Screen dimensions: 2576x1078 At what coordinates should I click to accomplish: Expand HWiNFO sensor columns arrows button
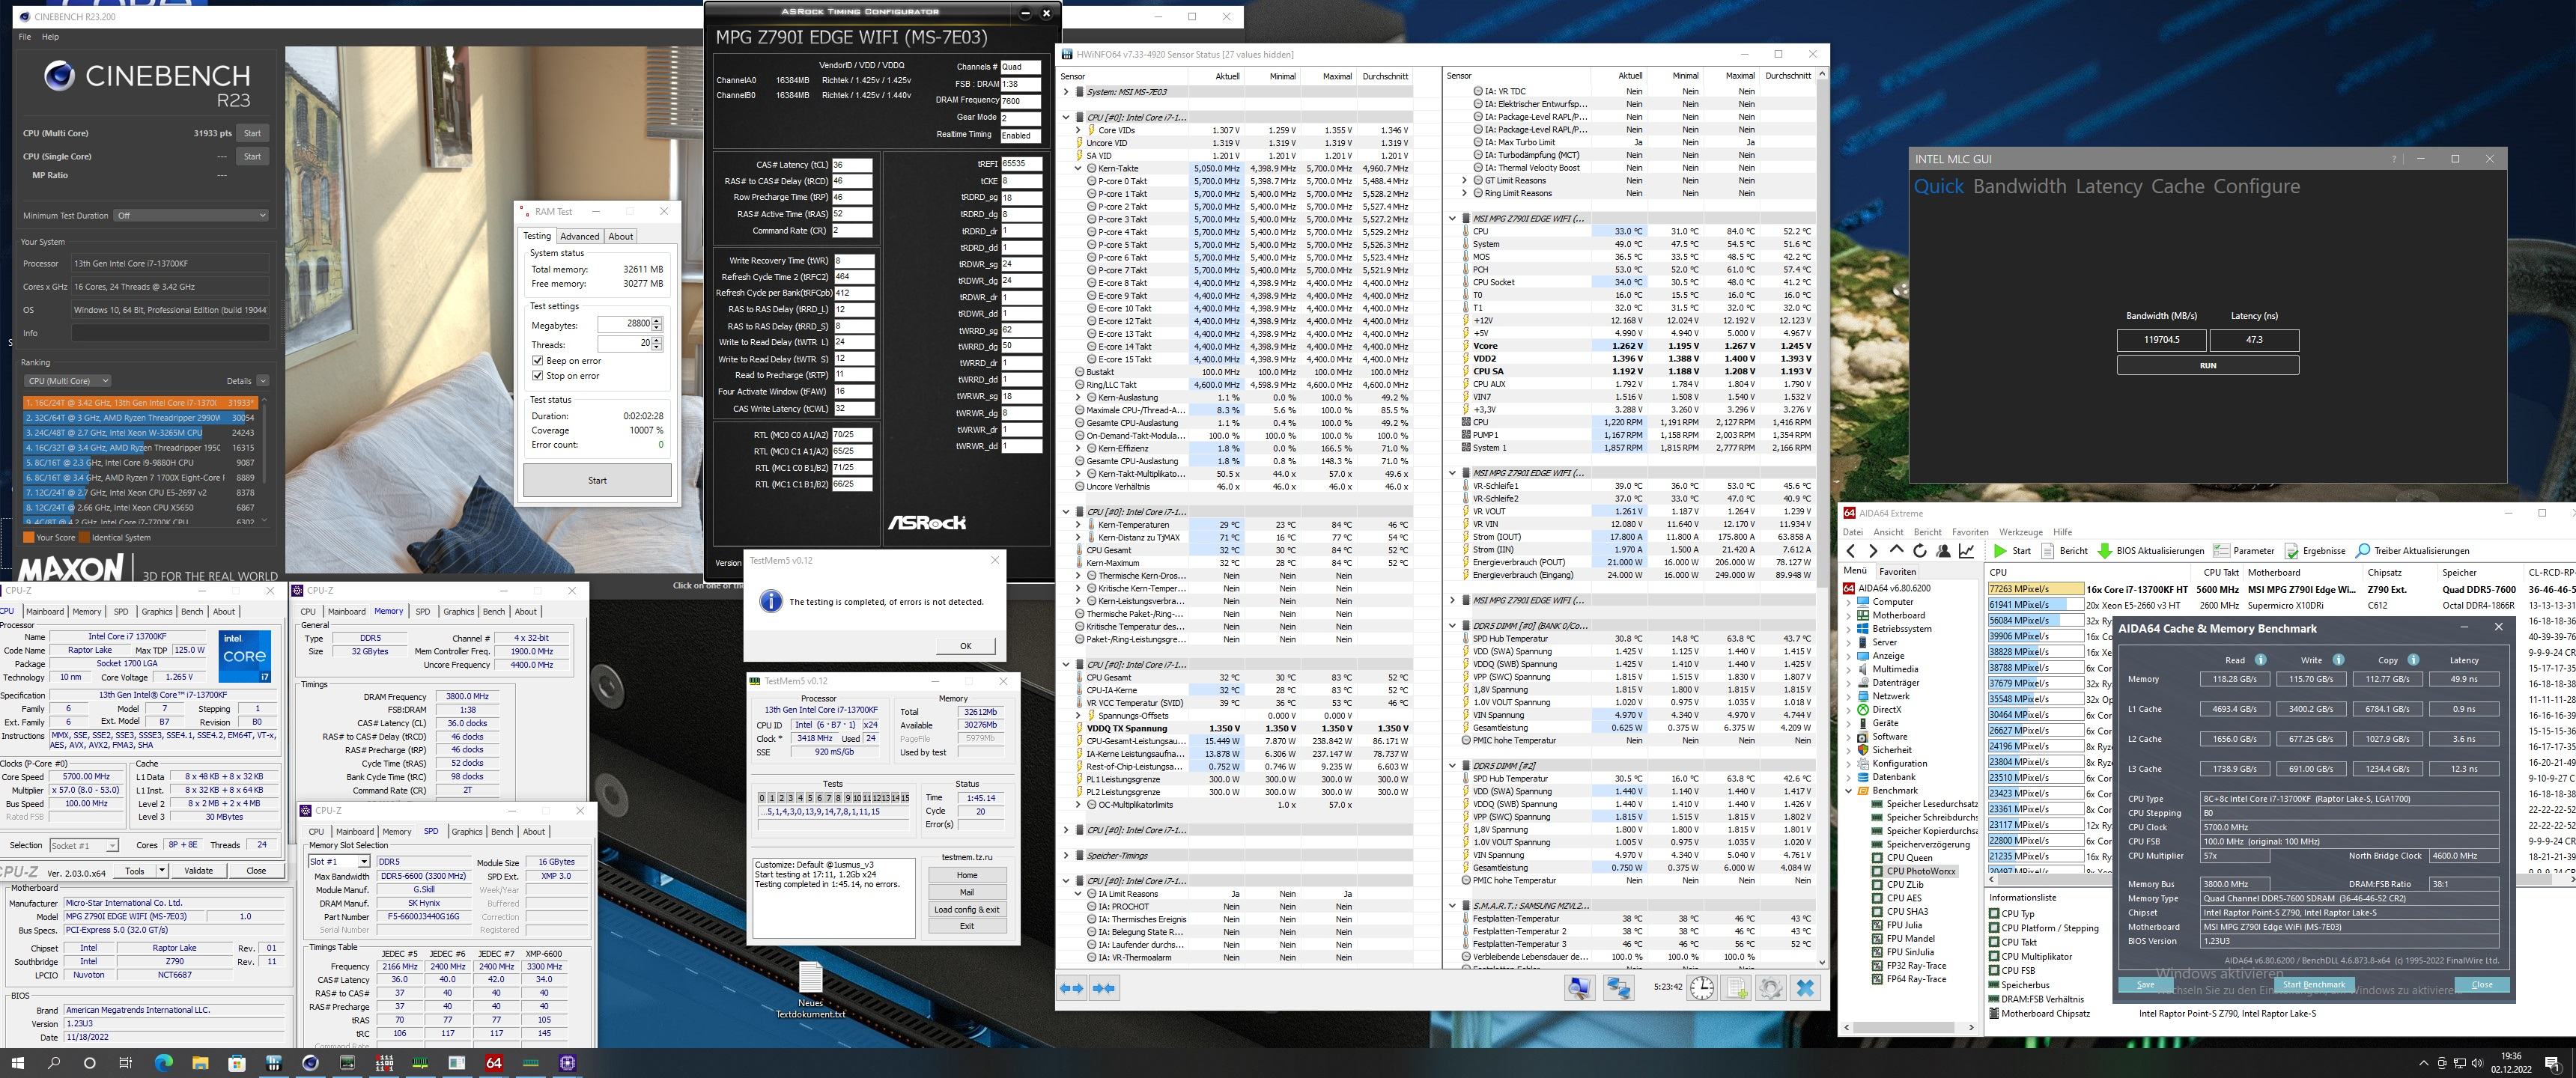pyautogui.click(x=1071, y=988)
